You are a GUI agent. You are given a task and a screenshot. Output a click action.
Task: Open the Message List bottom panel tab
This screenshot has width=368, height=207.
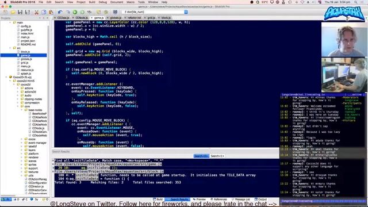coord(241,200)
